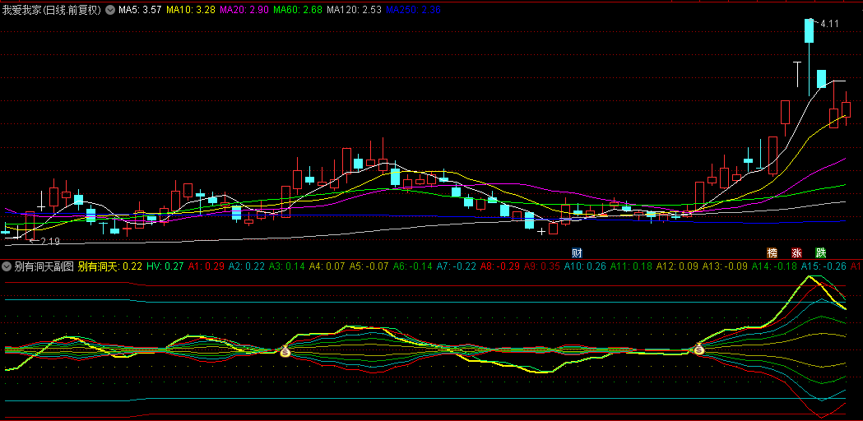Viewport: 863px width, 421px height.
Task: Click the HV value in sub-chart header
Action: [165, 266]
